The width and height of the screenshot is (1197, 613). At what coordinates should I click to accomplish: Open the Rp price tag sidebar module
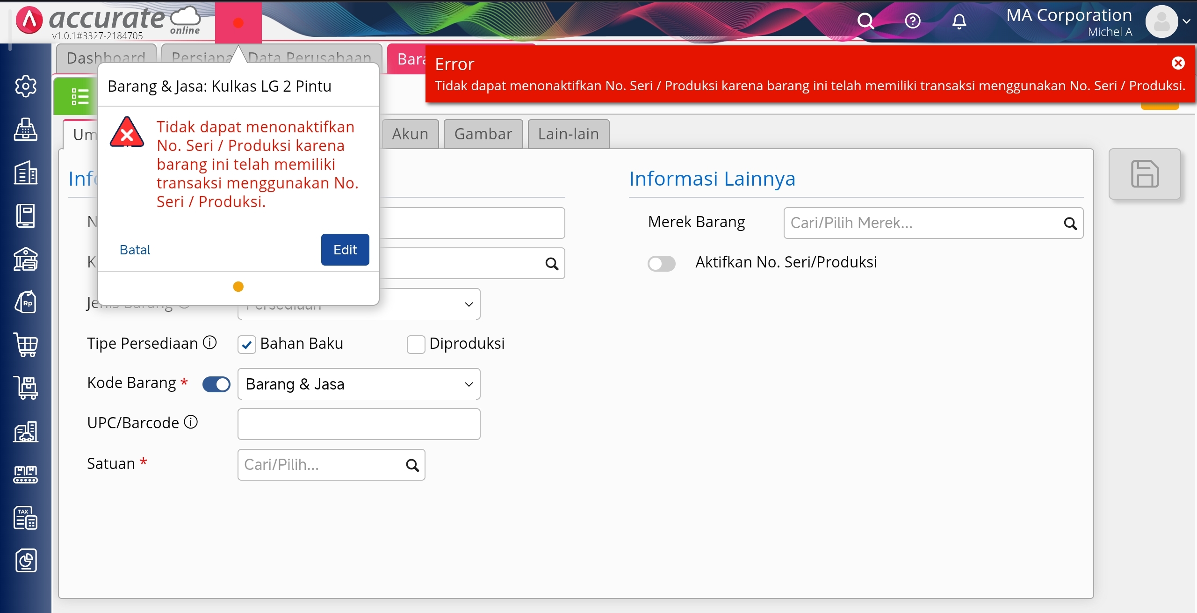pos(26,303)
